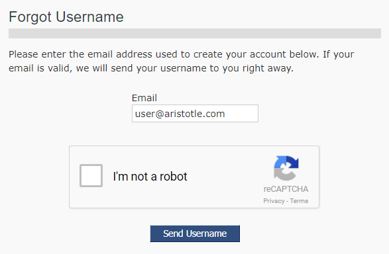389x254 pixels.
Task: Click the reCAPTCHA arrows logo
Action: (x=286, y=168)
